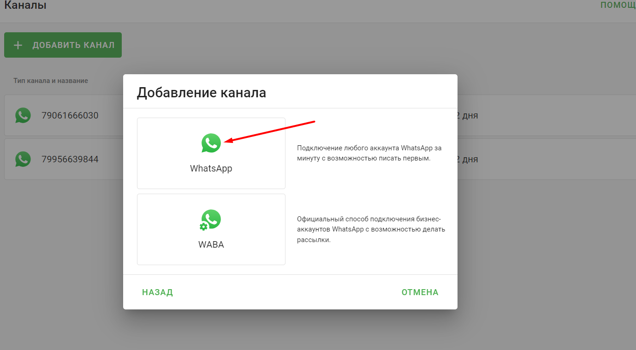Choose the WABA icon with gear
Image resolution: width=636 pixels, height=350 pixels.
(210, 220)
